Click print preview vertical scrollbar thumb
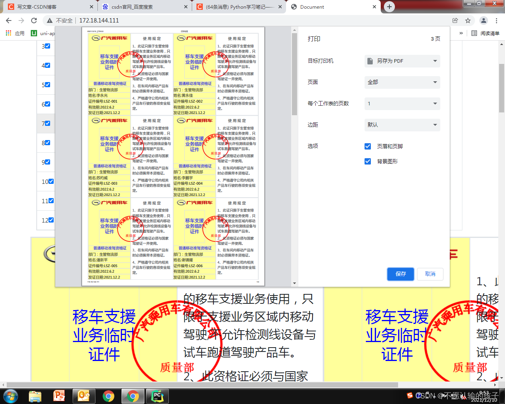The image size is (505, 404). [294, 74]
